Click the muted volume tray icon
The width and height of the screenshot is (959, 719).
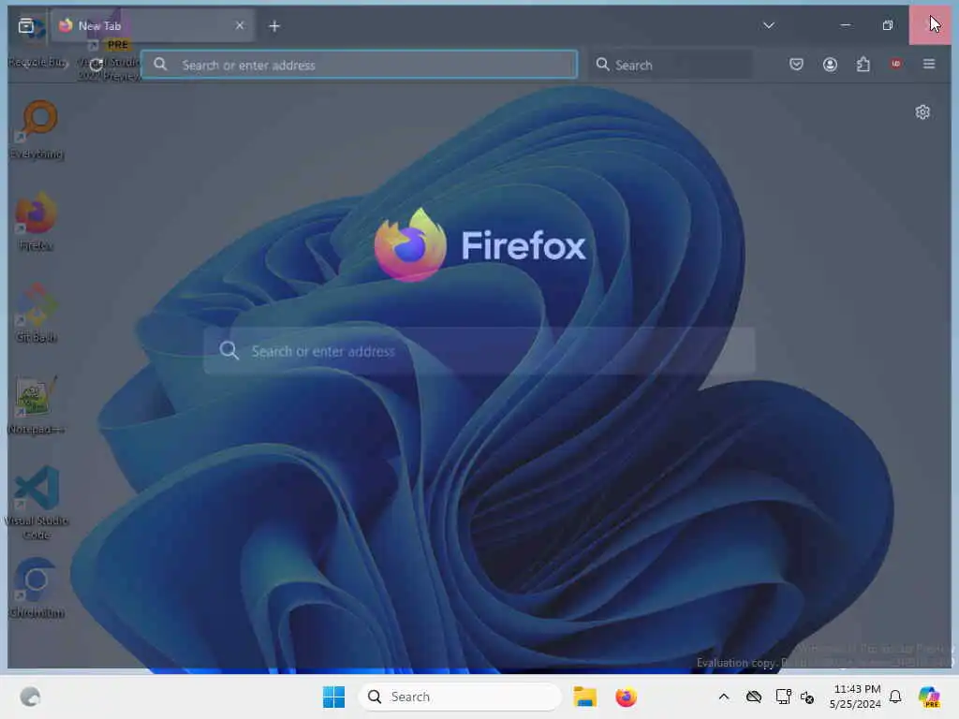point(806,697)
